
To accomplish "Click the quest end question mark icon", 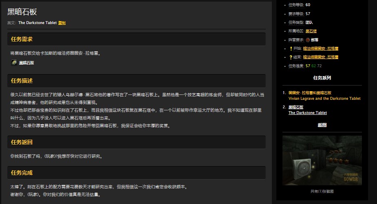I will click(x=290, y=57).
